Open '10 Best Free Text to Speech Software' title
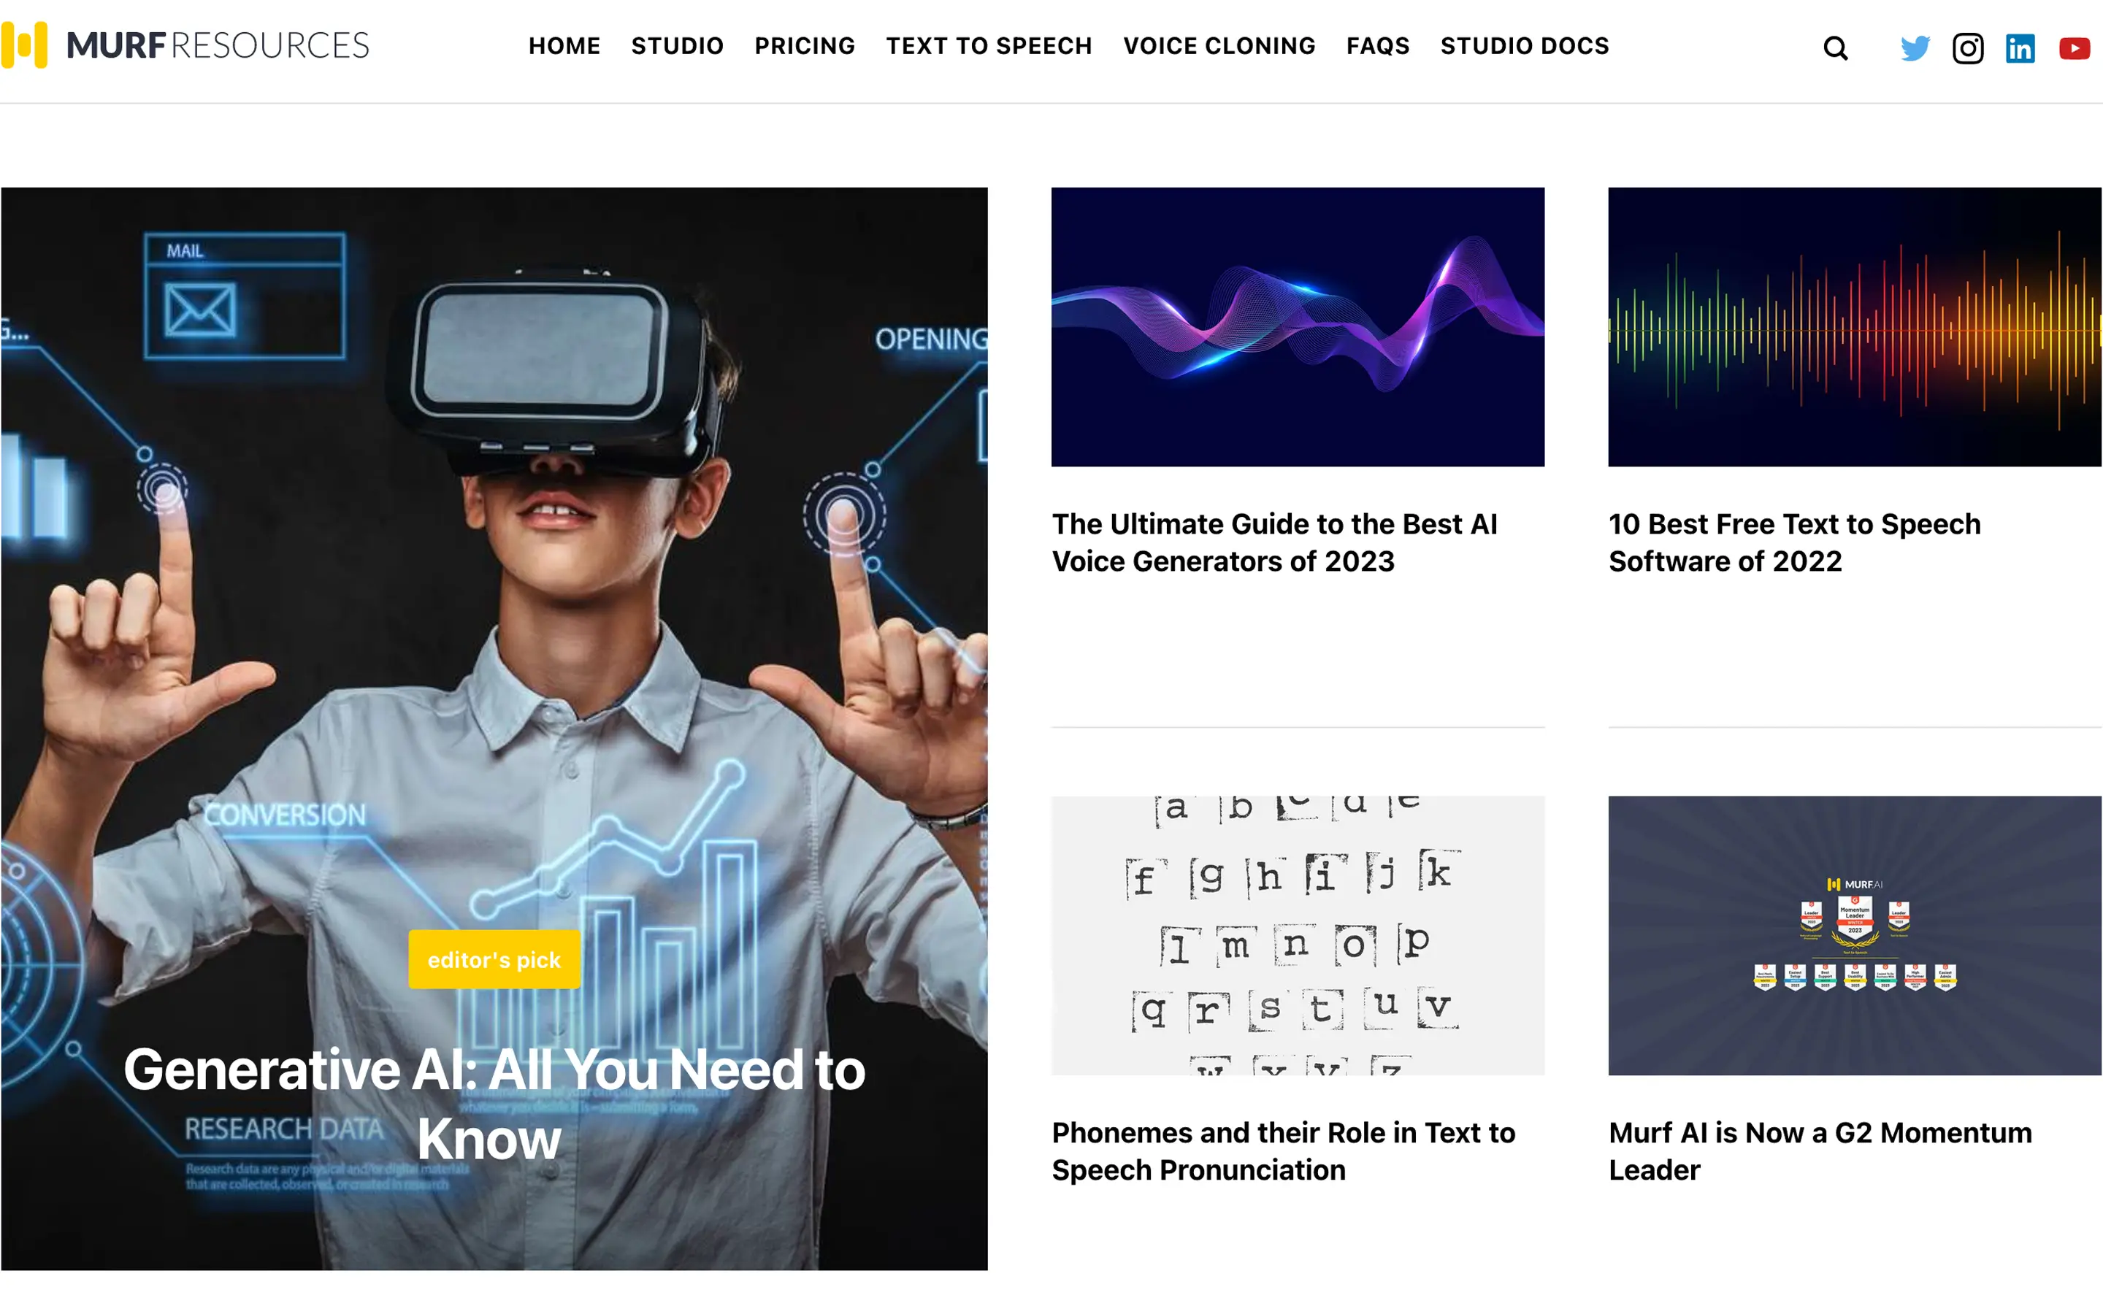 click(1793, 542)
